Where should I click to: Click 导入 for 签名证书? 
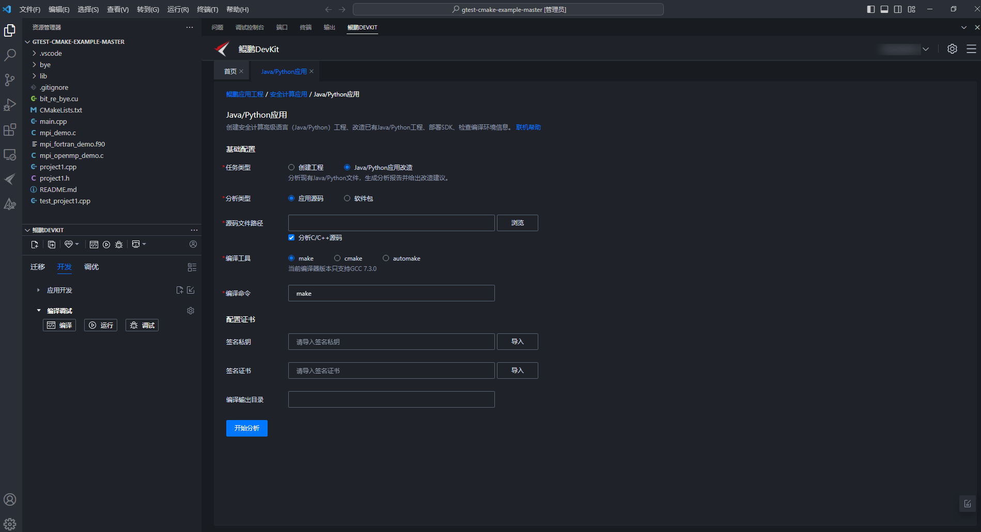point(518,370)
